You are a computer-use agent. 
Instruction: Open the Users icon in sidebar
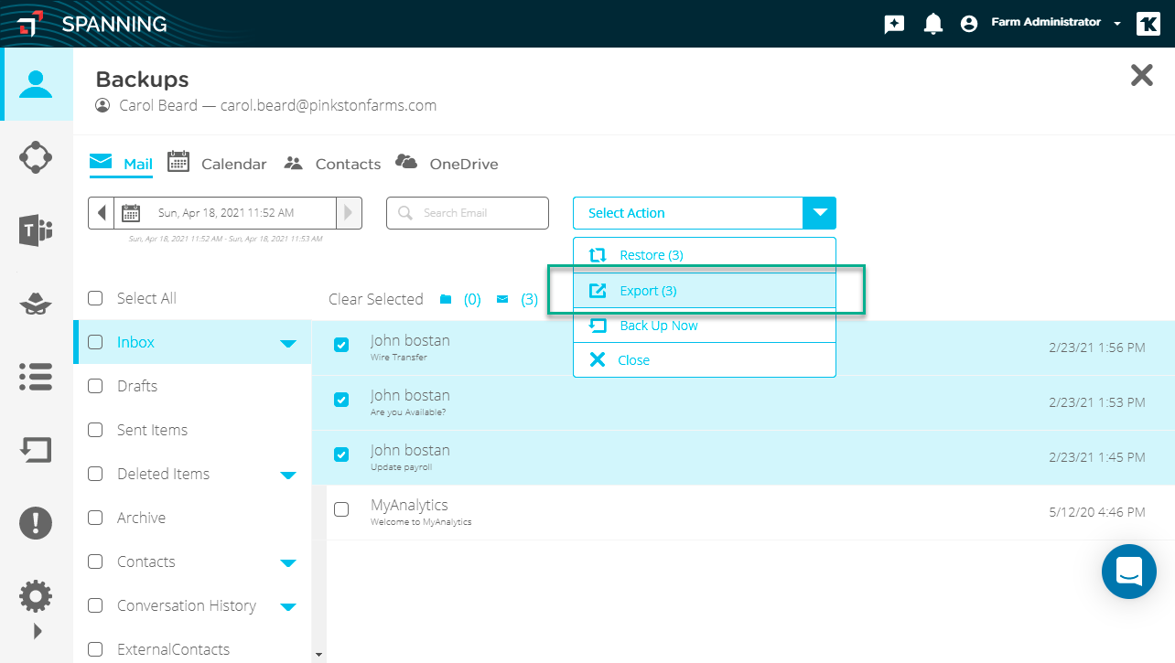[x=37, y=84]
